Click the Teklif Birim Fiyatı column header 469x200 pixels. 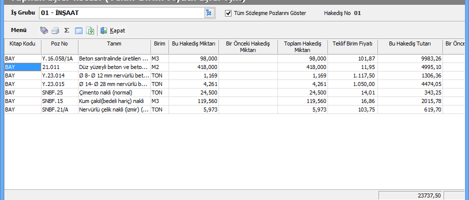pyautogui.click(x=353, y=44)
